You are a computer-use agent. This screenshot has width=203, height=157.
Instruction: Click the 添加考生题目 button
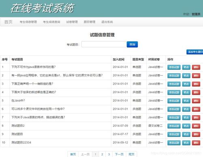point(195,52)
